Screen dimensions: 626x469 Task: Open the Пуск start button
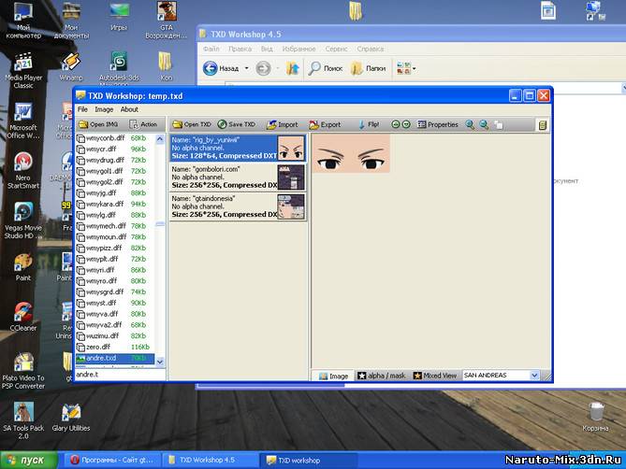29,461
